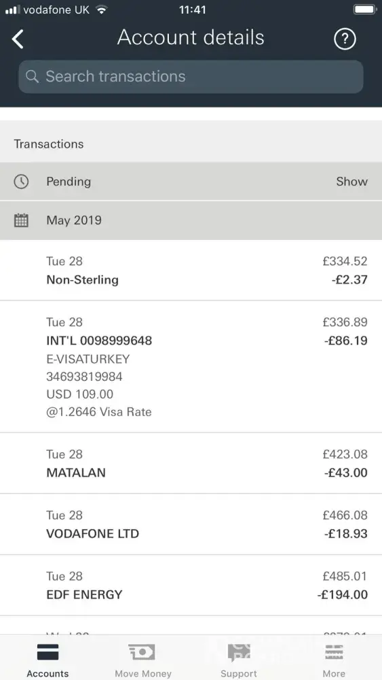Image resolution: width=382 pixels, height=680 pixels.
Task: Tap the May 2019 calendar icon
Action: point(21,220)
